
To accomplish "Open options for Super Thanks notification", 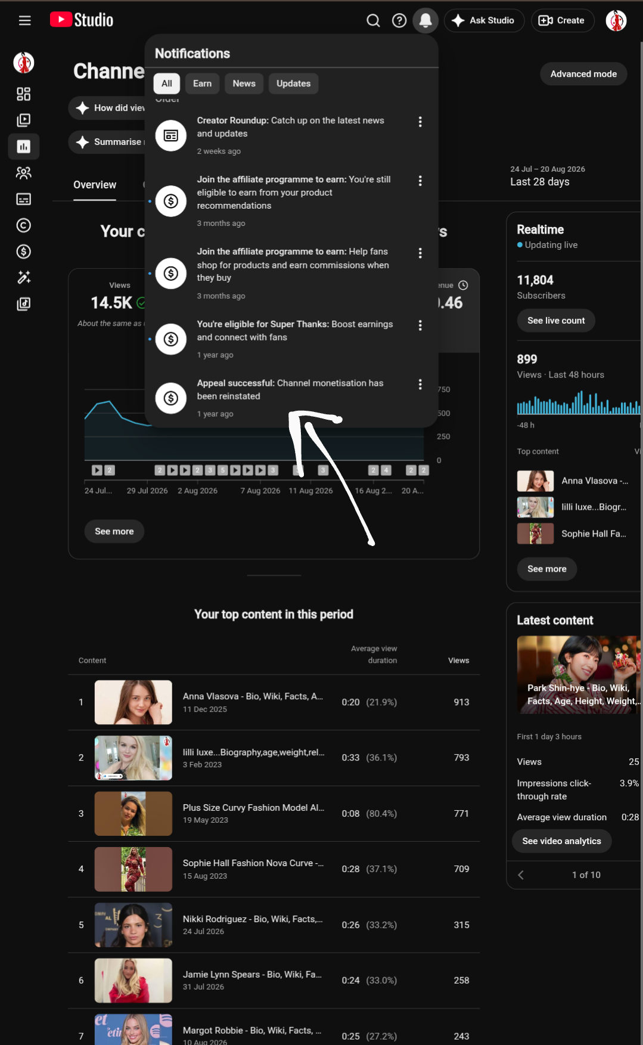I will click(420, 325).
